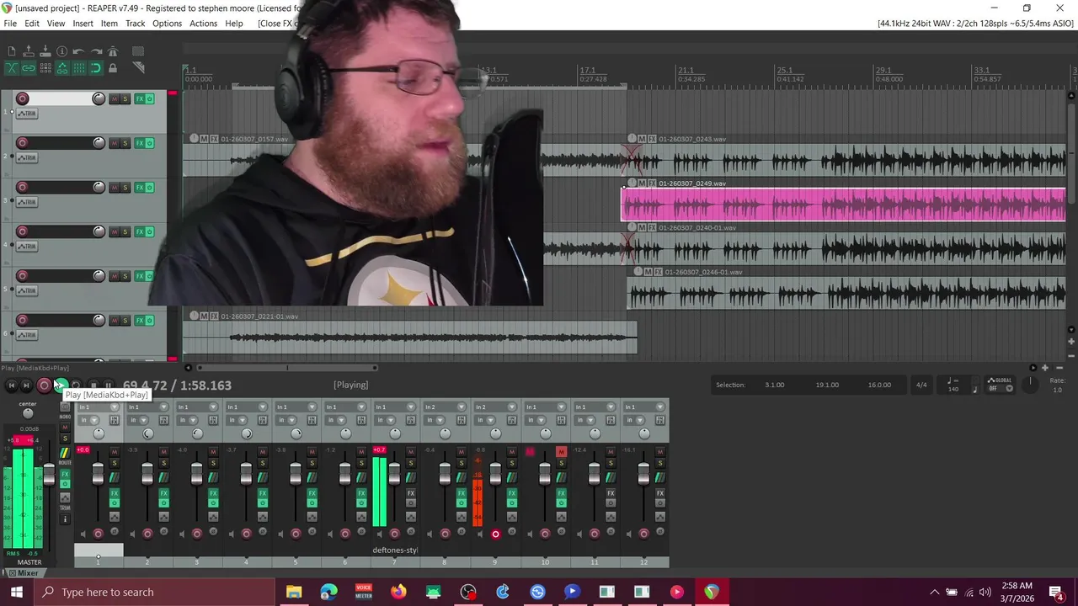This screenshot has height=606, width=1078.
Task: Click the Undo arrow in toolbar
Action: [79, 52]
